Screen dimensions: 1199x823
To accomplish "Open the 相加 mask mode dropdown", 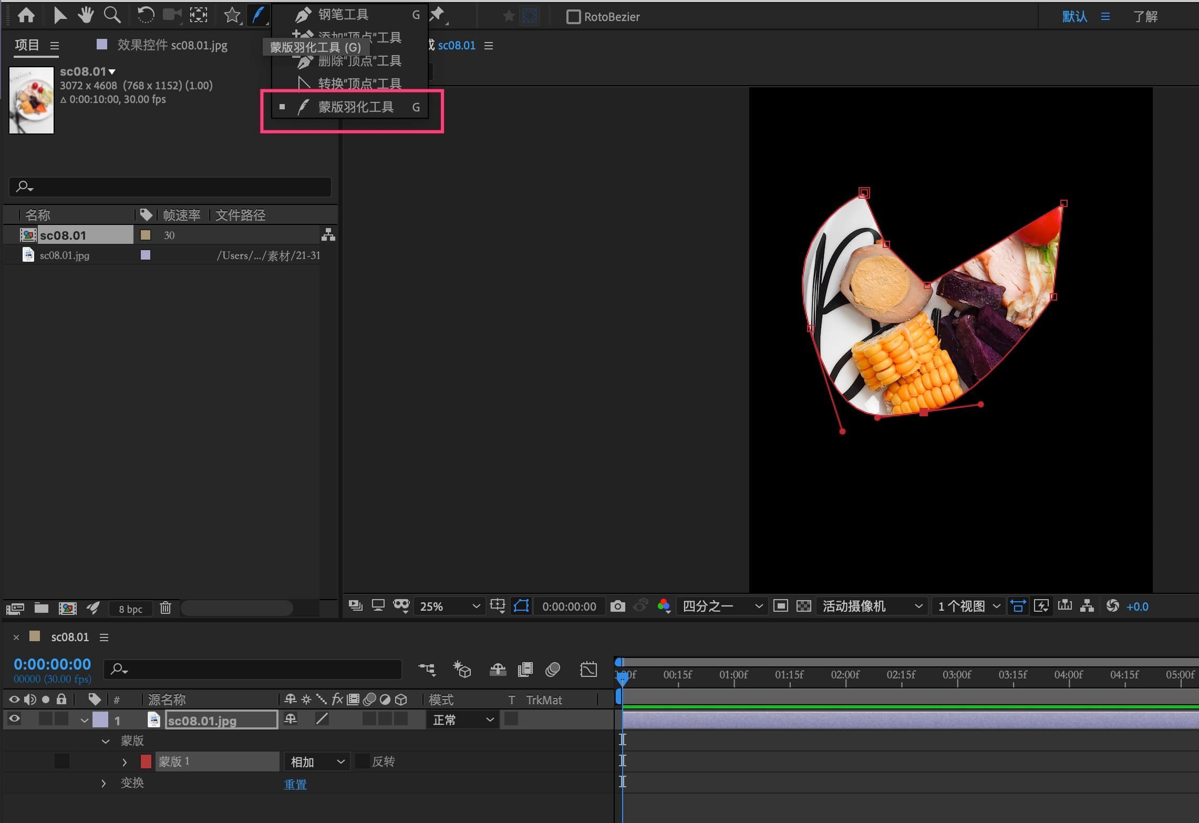I will (317, 762).
